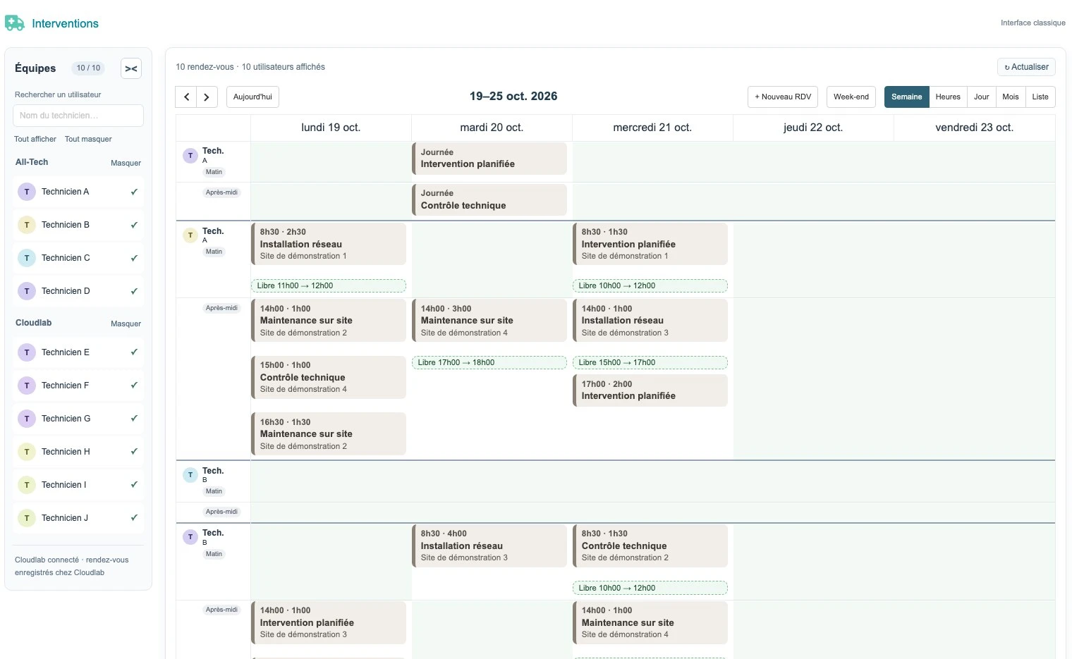
Task: Click the lundi 19 oct. column header
Action: [331, 128]
